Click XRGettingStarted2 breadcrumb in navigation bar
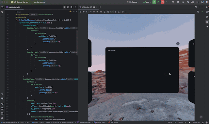Image resolution: width=209 pixels, height=124 pixels. [x=9, y=122]
